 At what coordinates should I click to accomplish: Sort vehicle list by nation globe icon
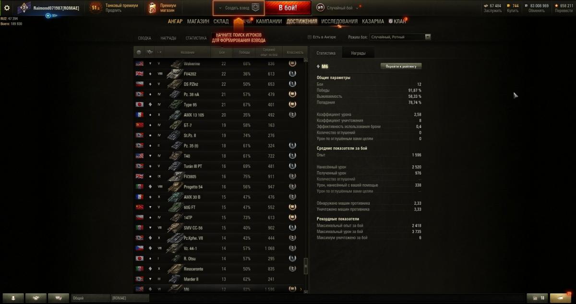point(139,52)
